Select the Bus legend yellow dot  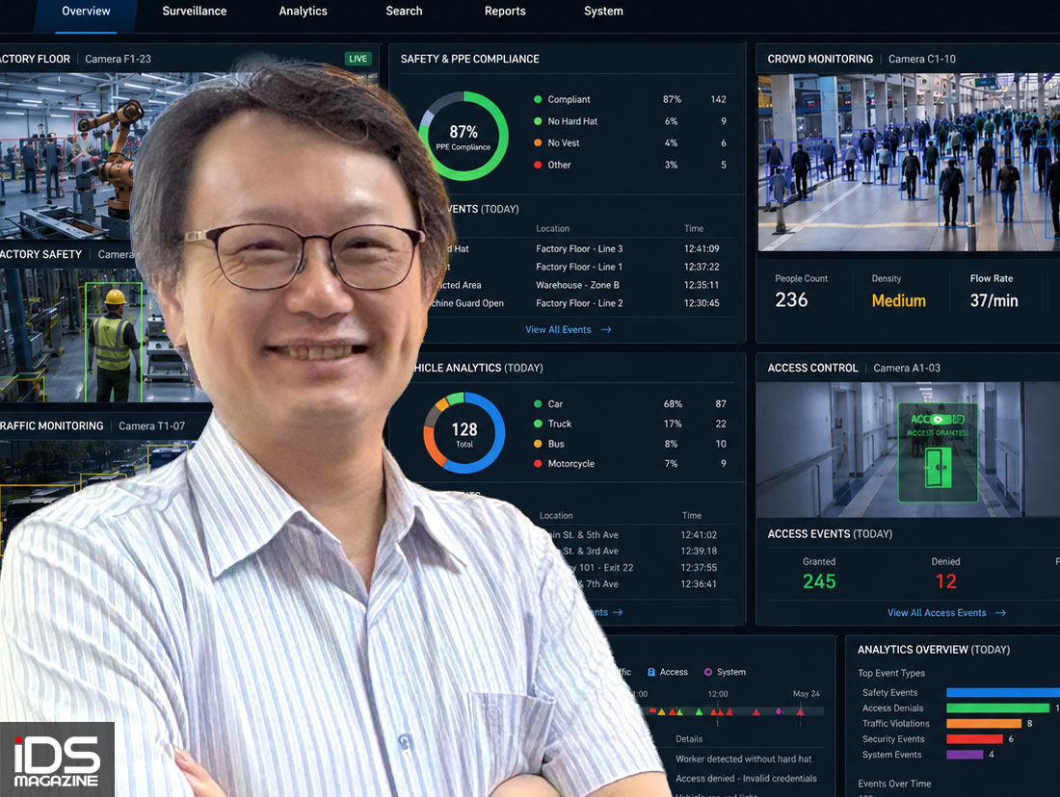pyautogui.click(x=538, y=444)
